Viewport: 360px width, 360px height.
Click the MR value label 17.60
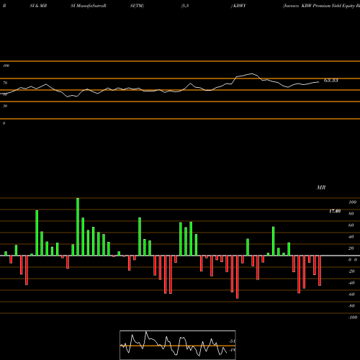(335, 211)
